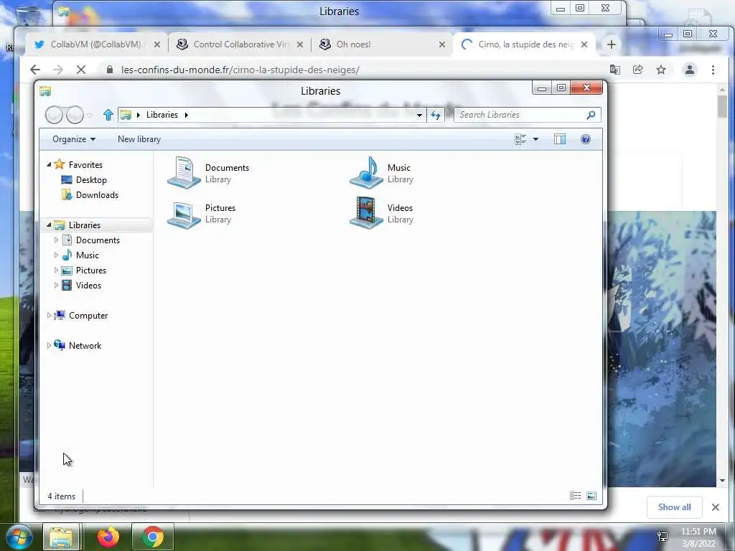Click the Explorer back navigation button
The height and width of the screenshot is (551, 735).
tap(54, 115)
